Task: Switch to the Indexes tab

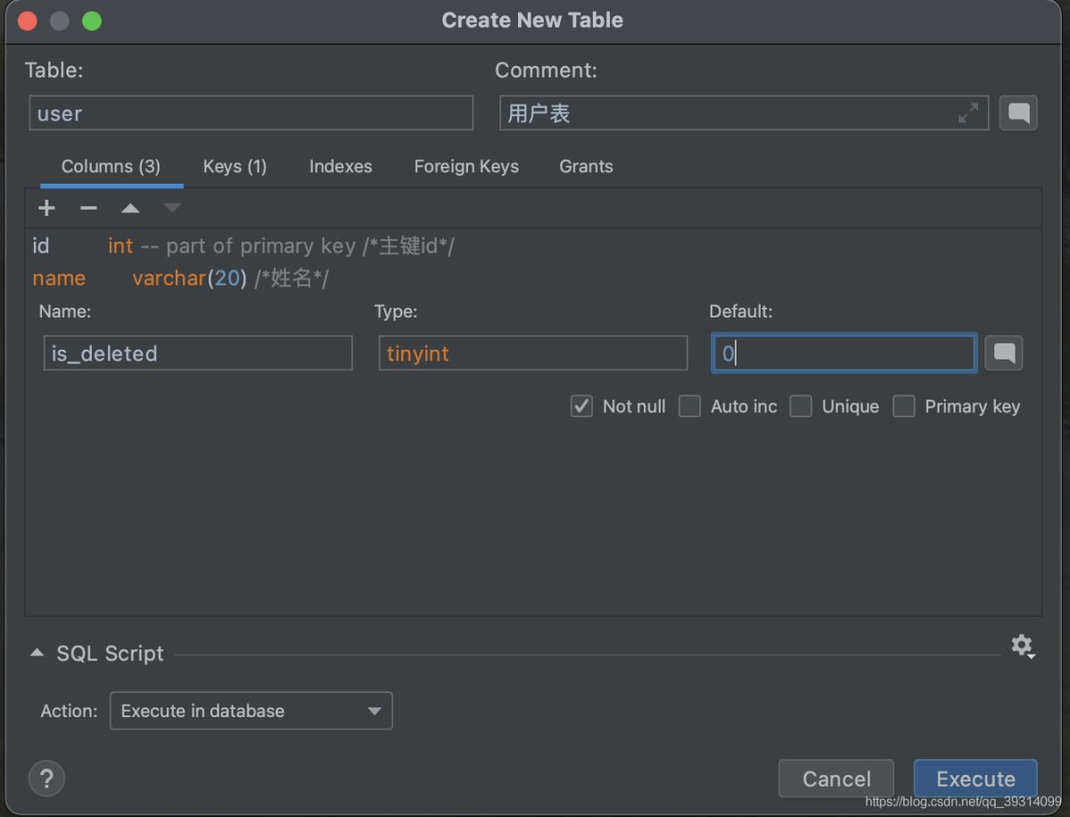Action: (341, 167)
